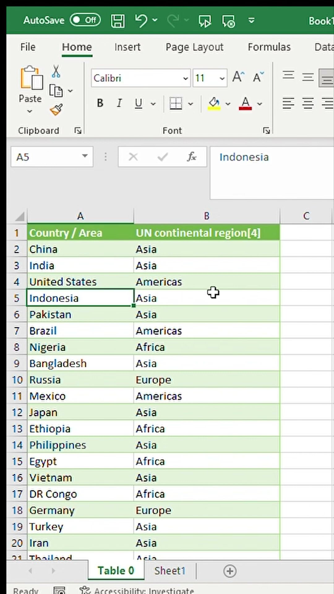Open the Copy options dropdown arrow

tap(70, 91)
